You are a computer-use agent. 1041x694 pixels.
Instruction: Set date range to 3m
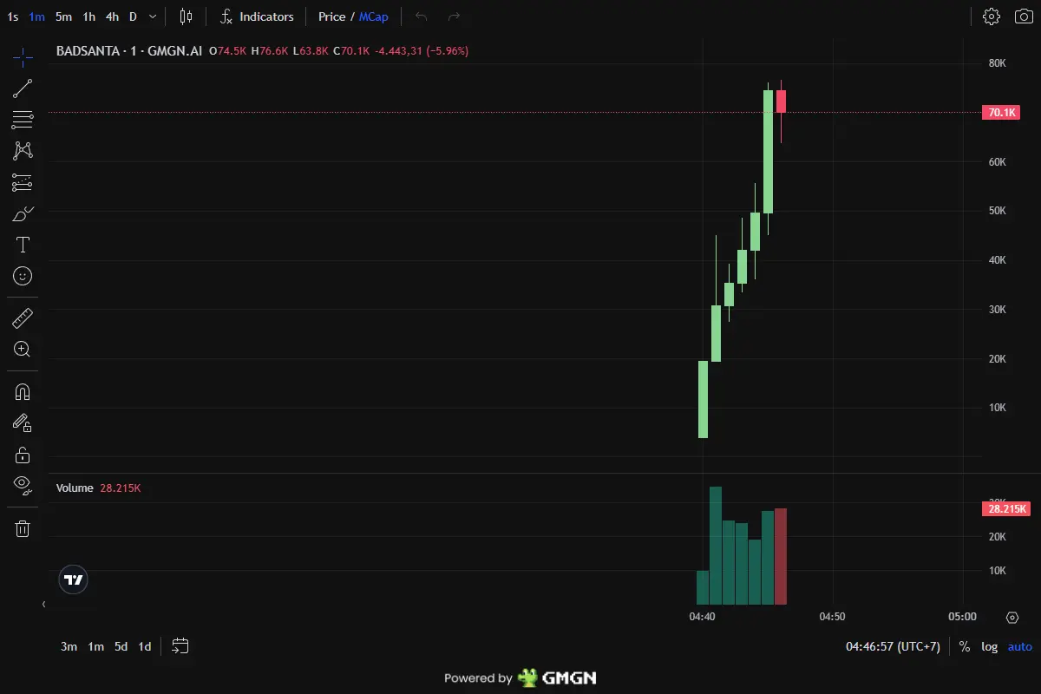tap(69, 646)
